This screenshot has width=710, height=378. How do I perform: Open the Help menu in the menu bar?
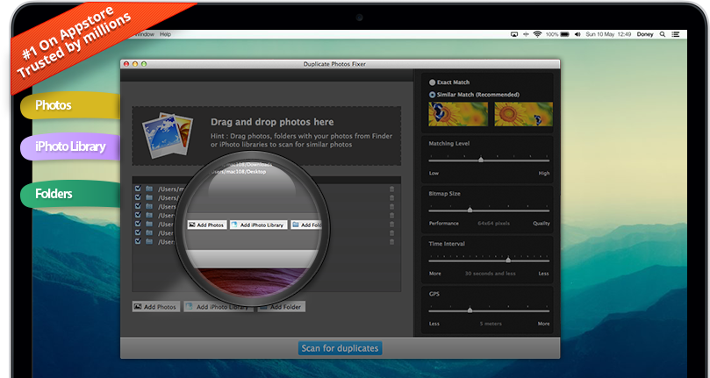click(165, 34)
